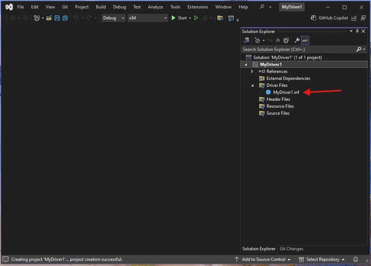The width and height of the screenshot is (371, 266).
Task: Open GitHub Copilot
Action: tap(329, 18)
